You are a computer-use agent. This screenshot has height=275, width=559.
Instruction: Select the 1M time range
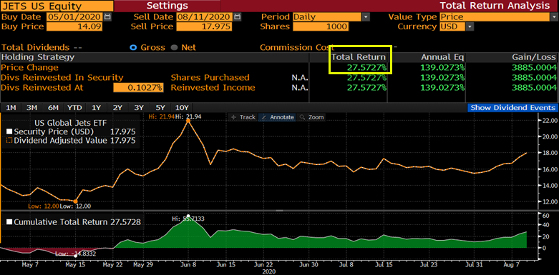coord(11,108)
